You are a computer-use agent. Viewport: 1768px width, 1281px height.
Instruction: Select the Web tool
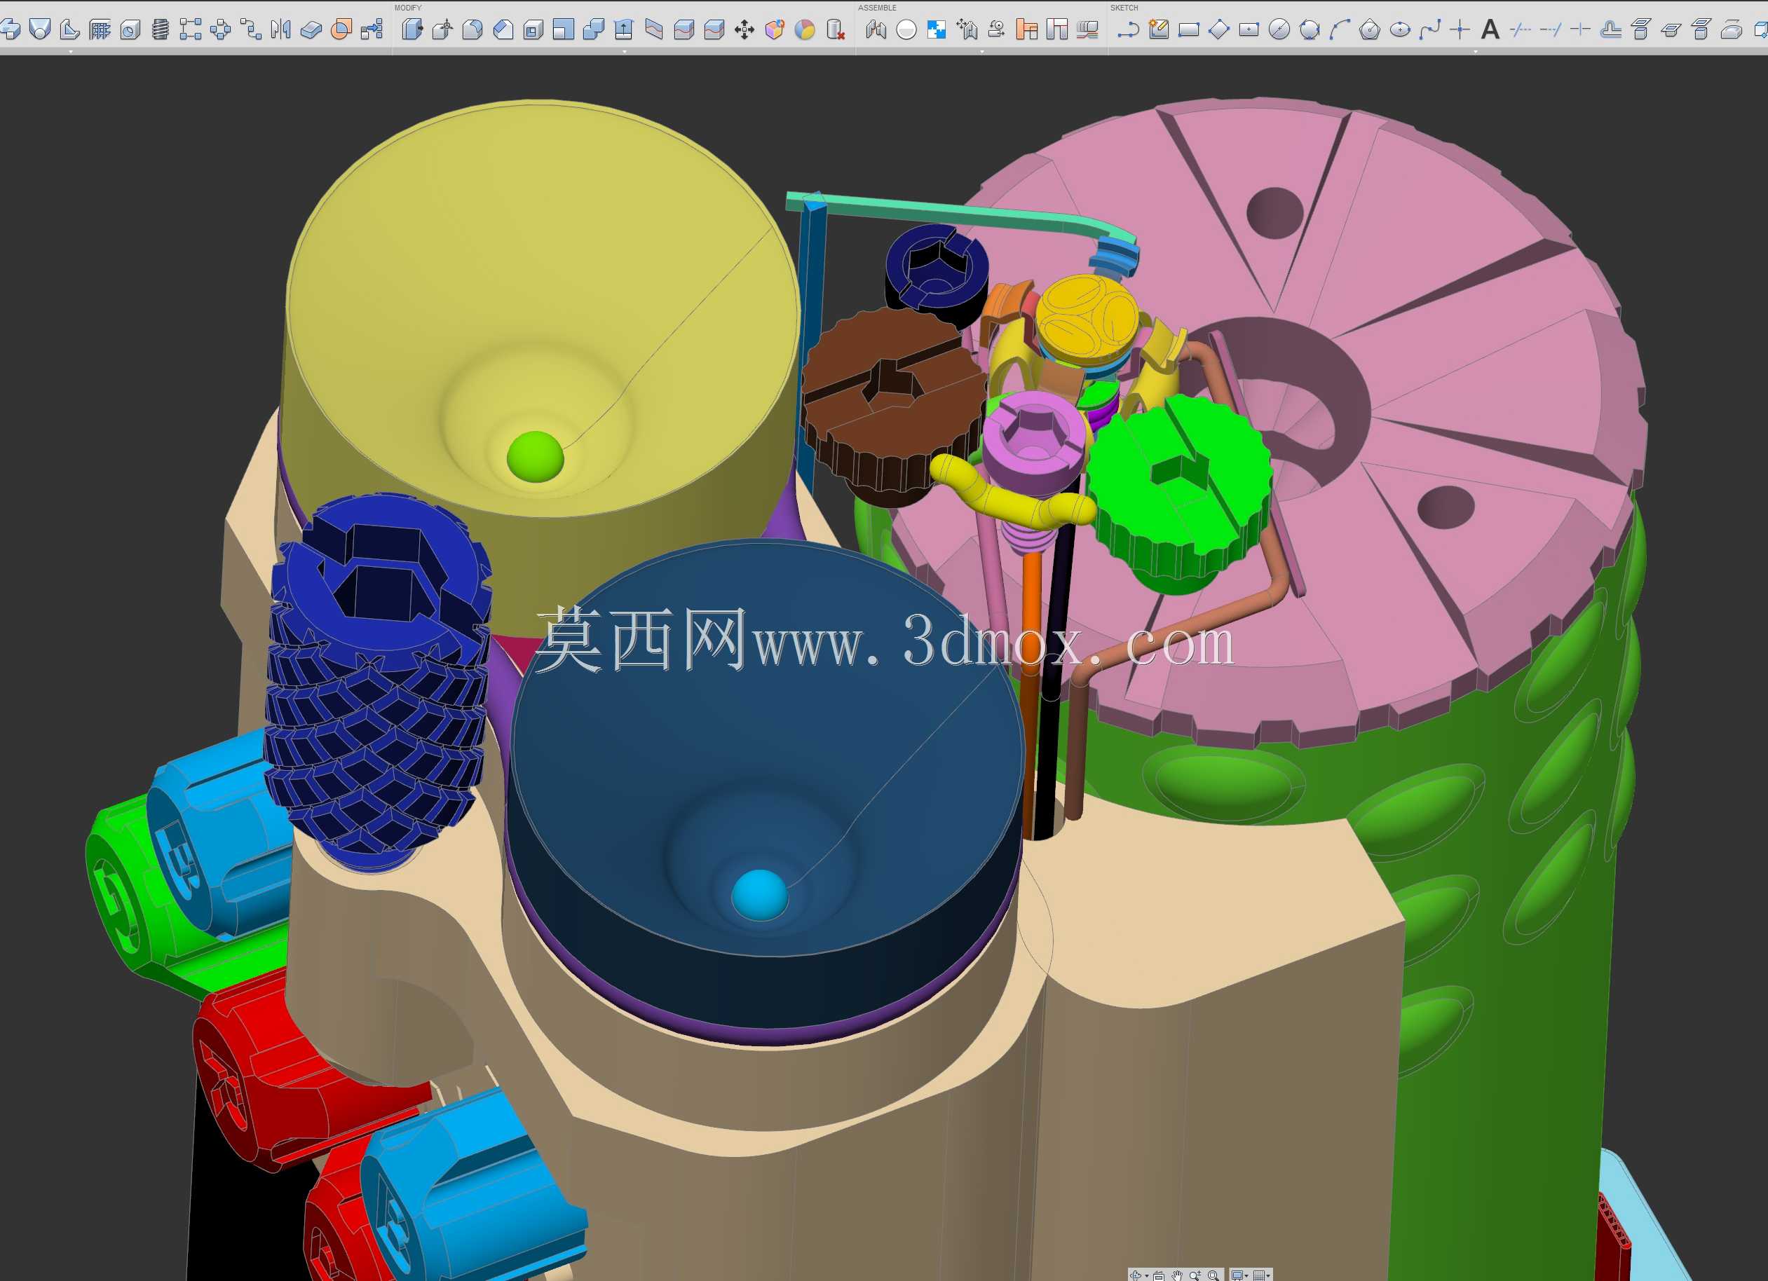(100, 29)
